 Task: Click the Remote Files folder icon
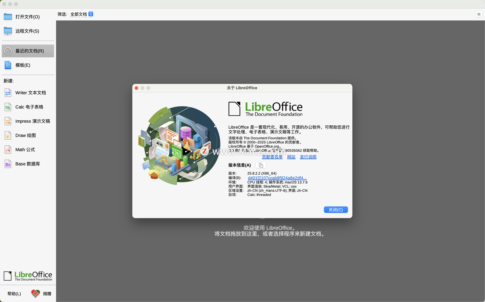pyautogui.click(x=8, y=31)
